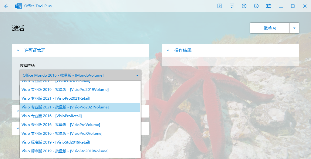The width and height of the screenshot is (311, 159).
Task: Go back using the back arrow
Action: [x=6, y=6]
